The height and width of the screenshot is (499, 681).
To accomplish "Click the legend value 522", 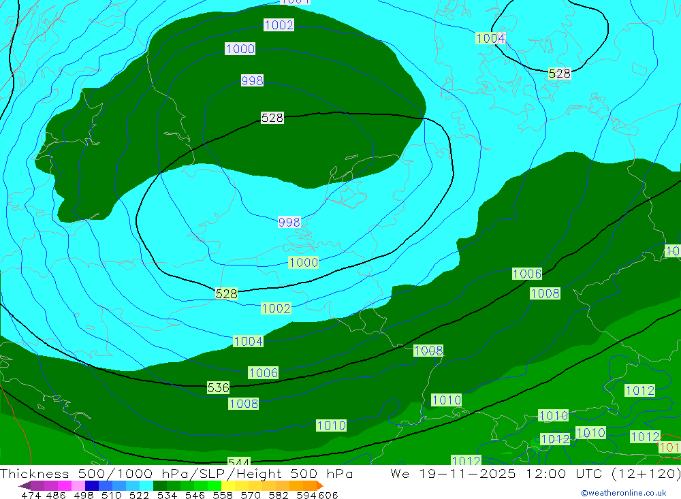I will (x=139, y=495).
